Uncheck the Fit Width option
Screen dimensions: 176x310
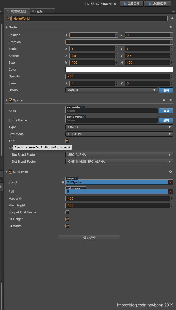(x=67, y=226)
